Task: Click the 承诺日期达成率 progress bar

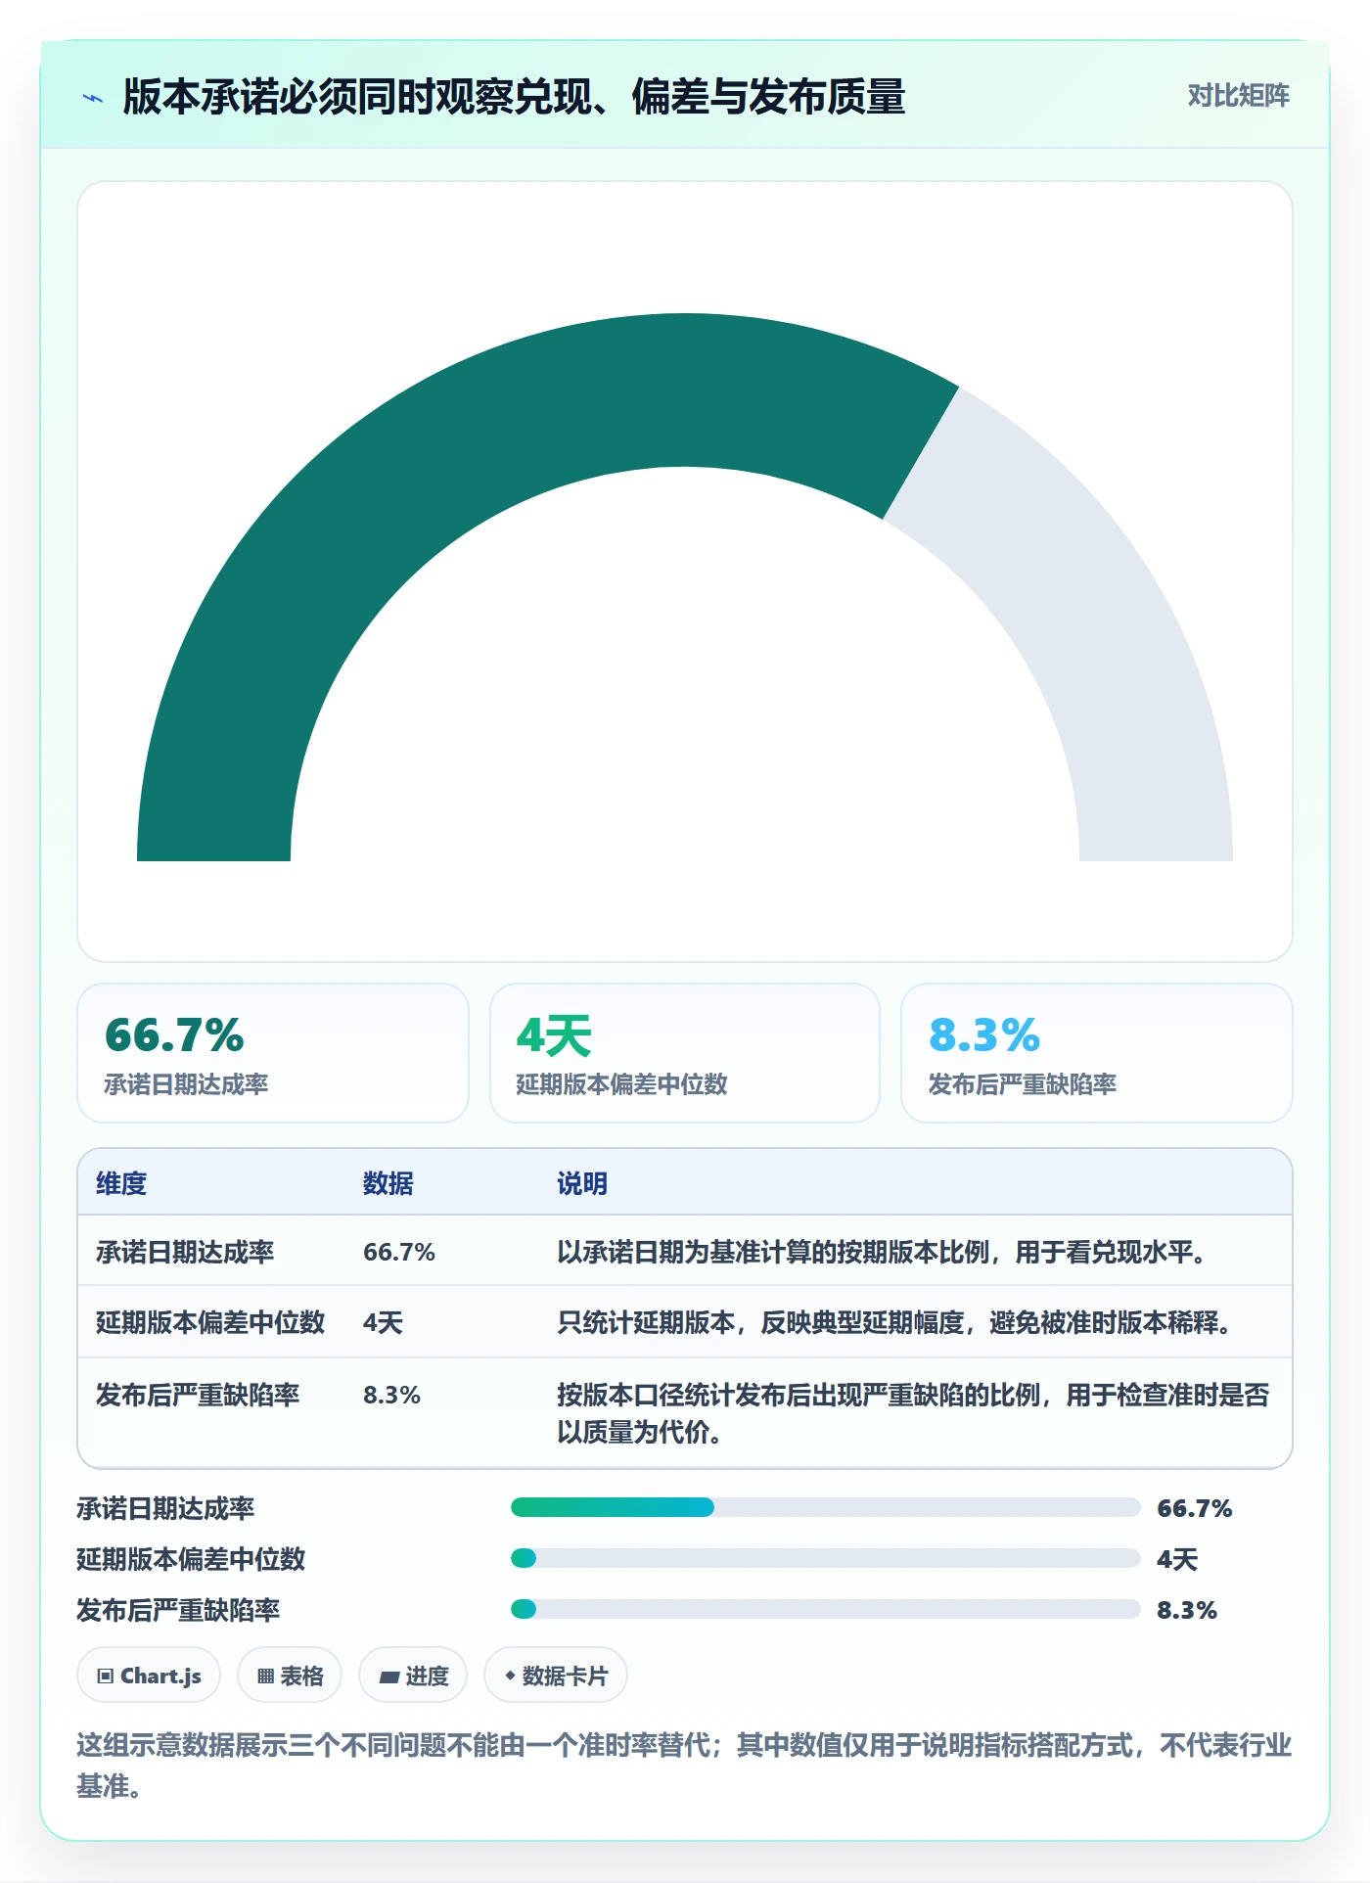Action: coord(826,1507)
